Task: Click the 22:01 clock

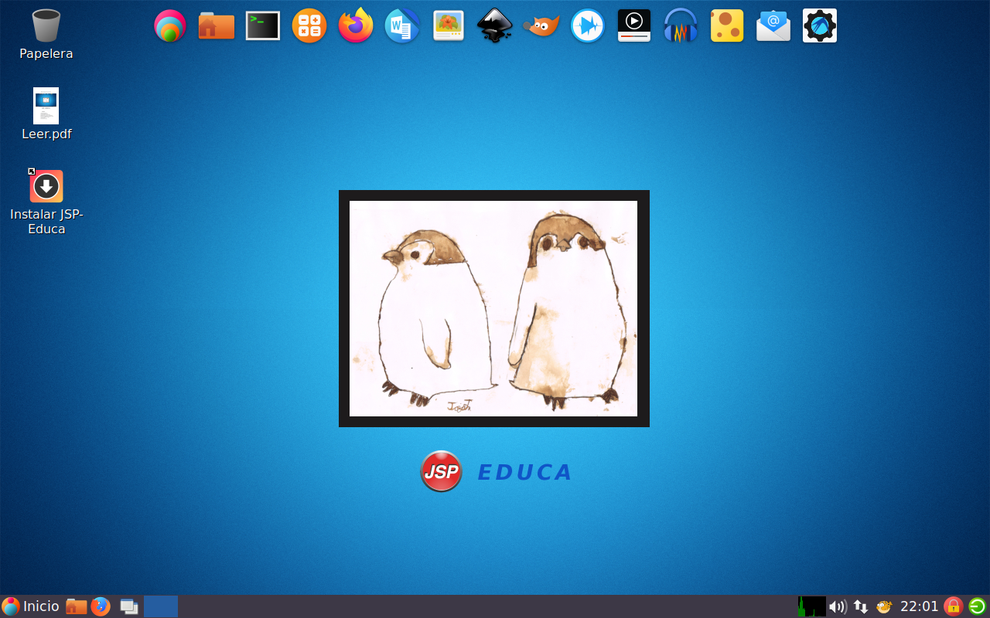Action: [x=920, y=606]
